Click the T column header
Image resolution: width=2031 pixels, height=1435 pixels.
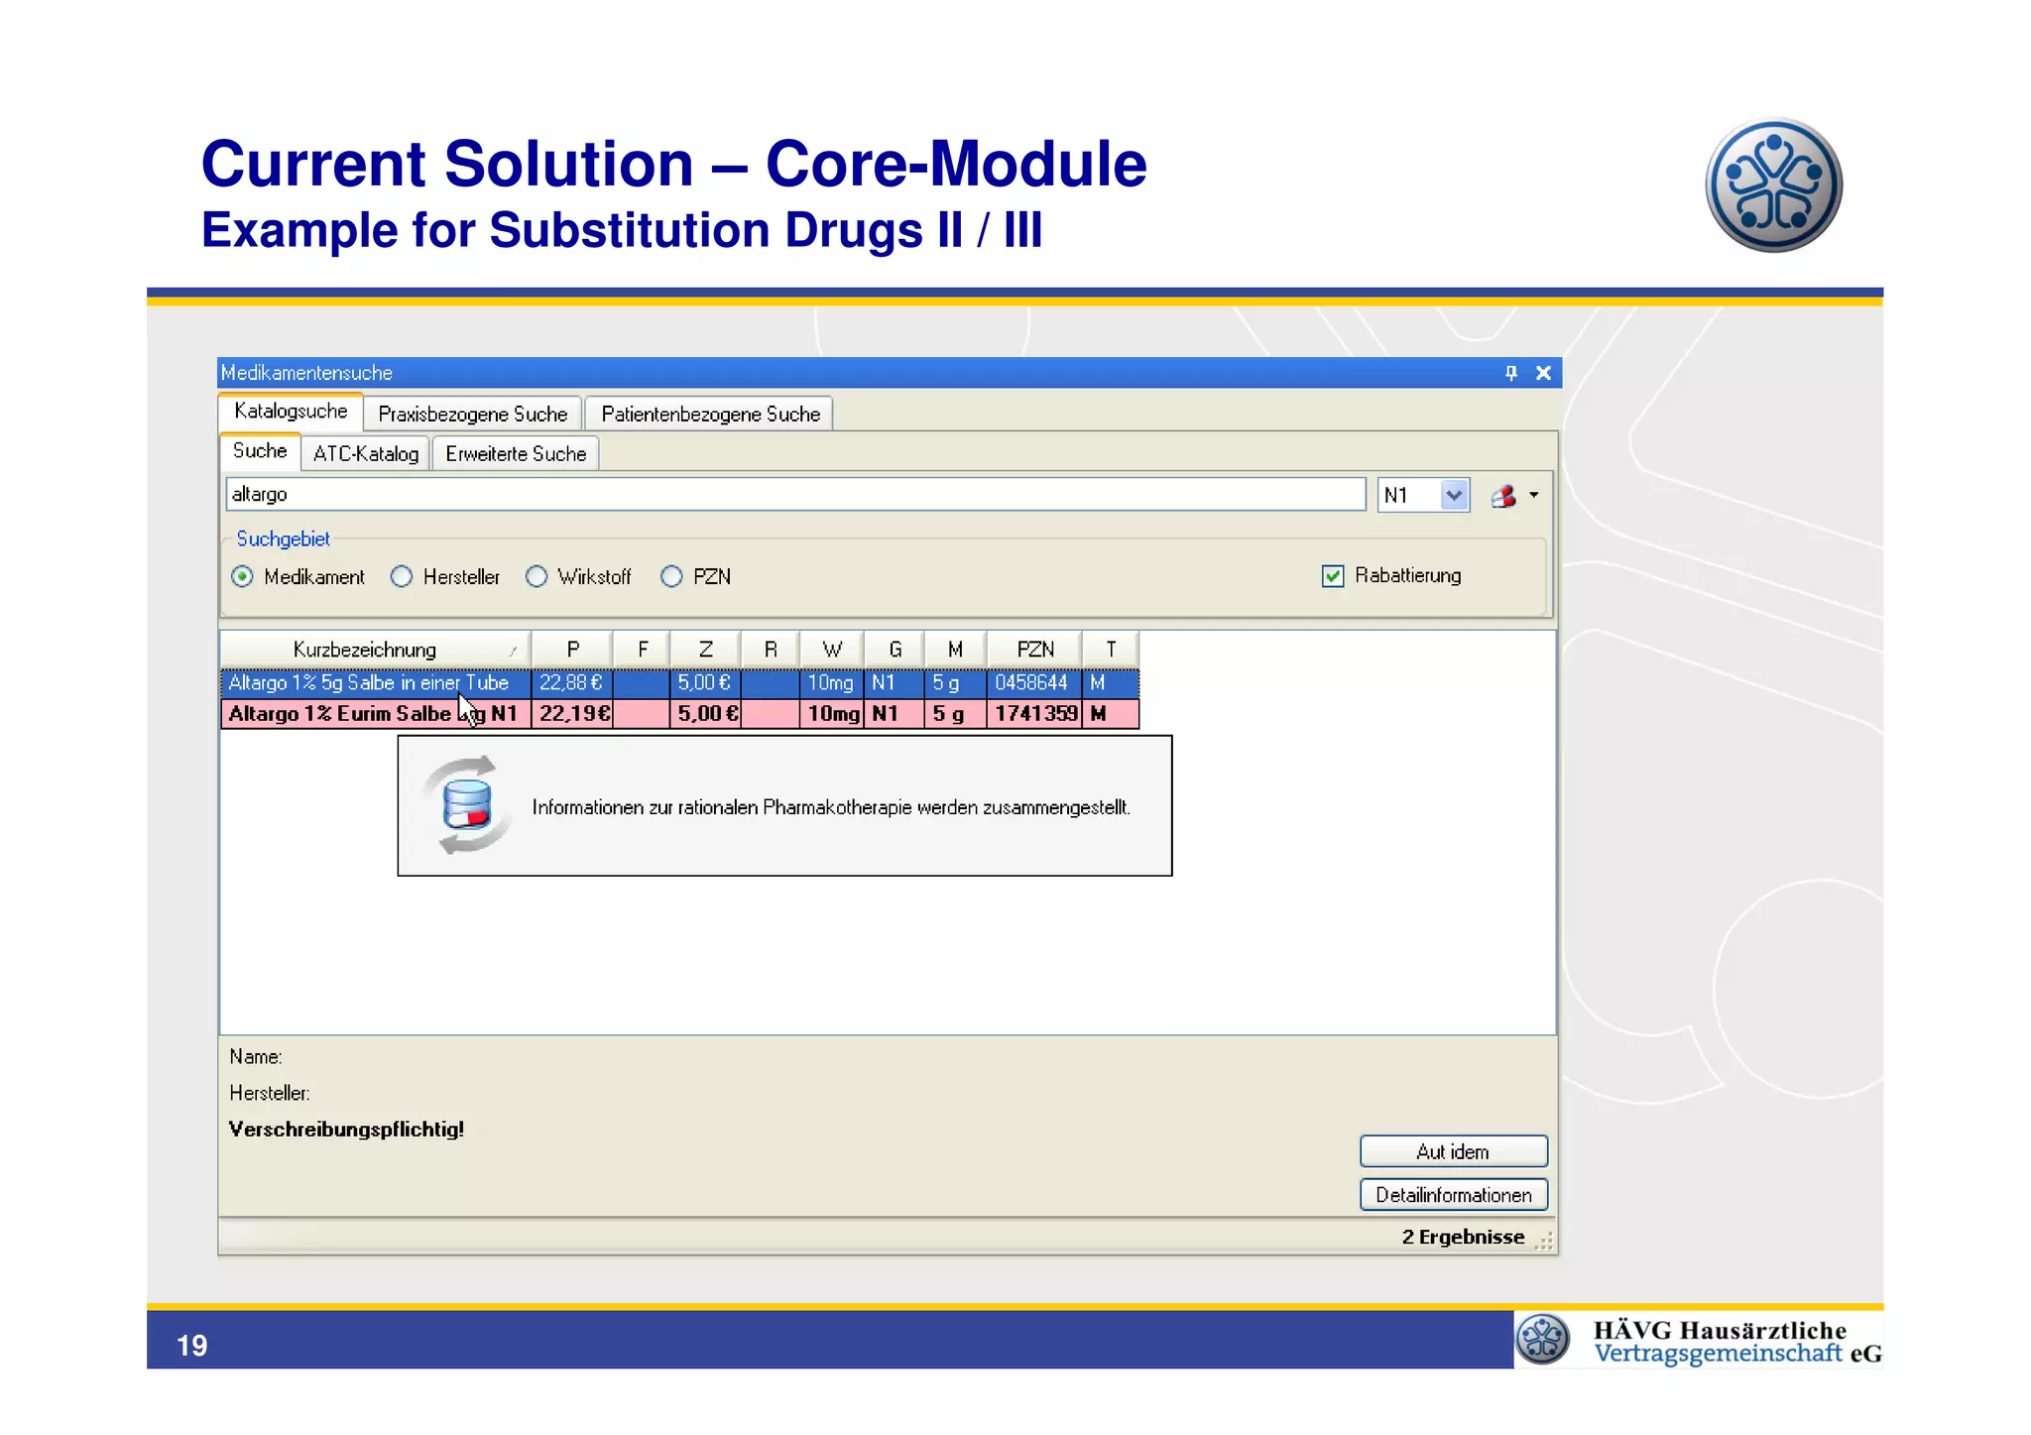(1111, 650)
